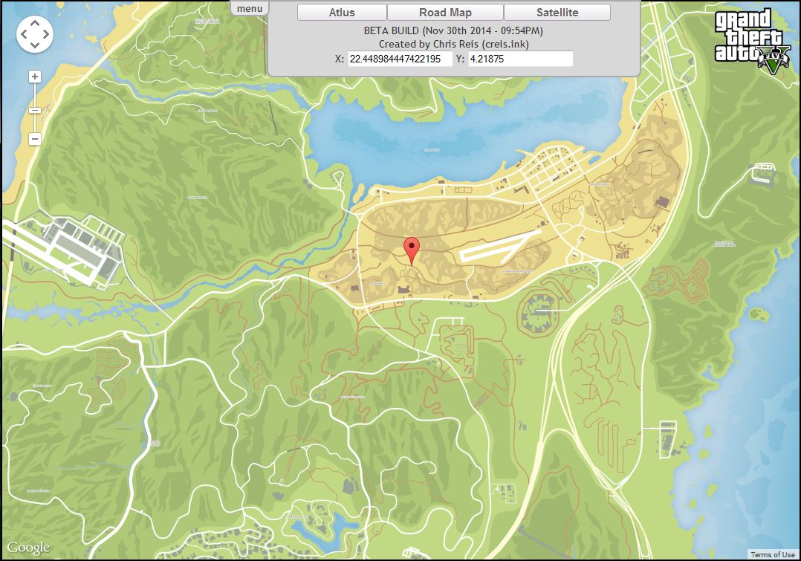Zoom out with the minus button
The width and height of the screenshot is (801, 561).
(x=35, y=138)
